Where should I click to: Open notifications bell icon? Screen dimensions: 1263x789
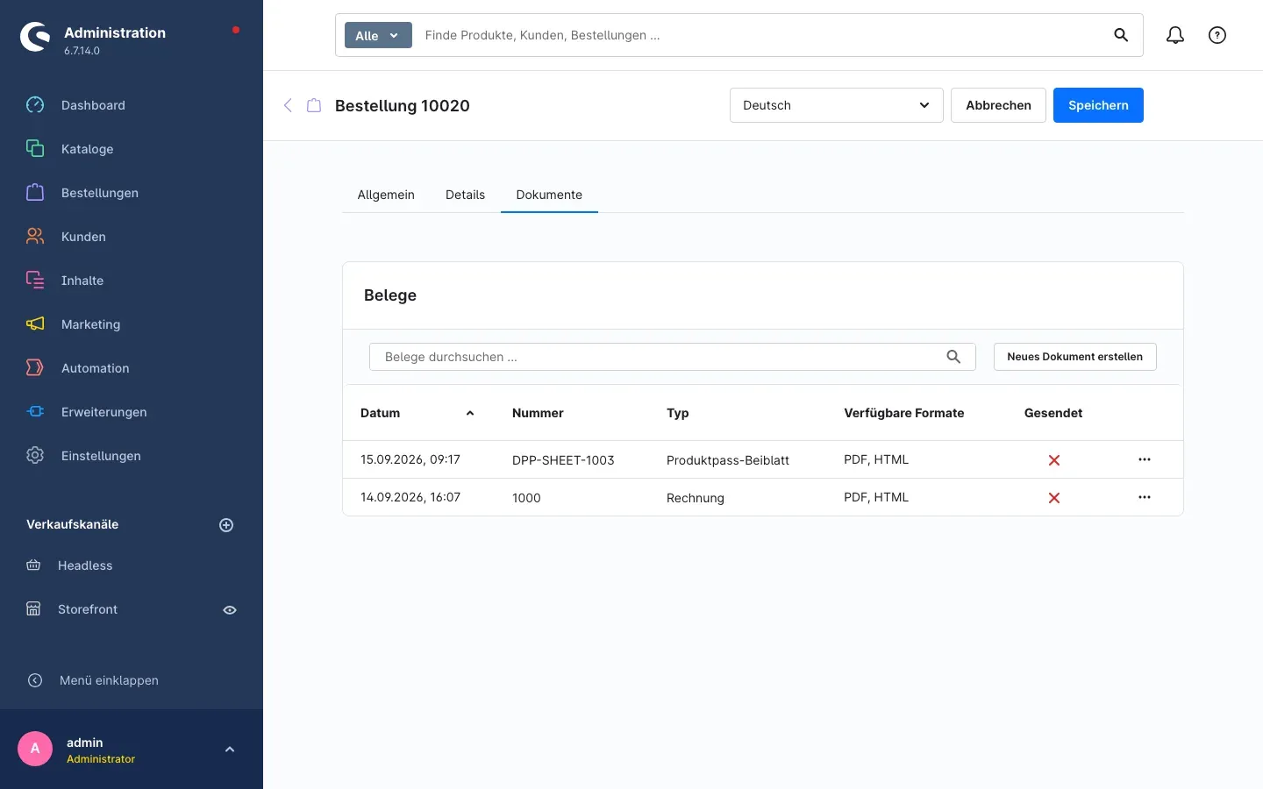[x=1175, y=35]
